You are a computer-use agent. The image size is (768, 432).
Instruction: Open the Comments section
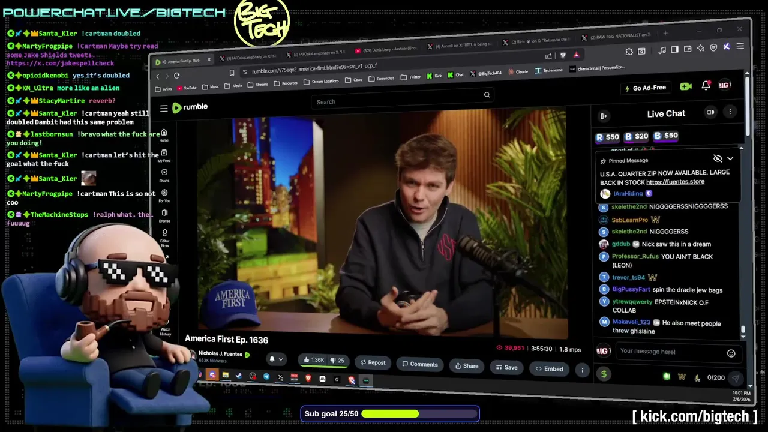pyautogui.click(x=420, y=364)
